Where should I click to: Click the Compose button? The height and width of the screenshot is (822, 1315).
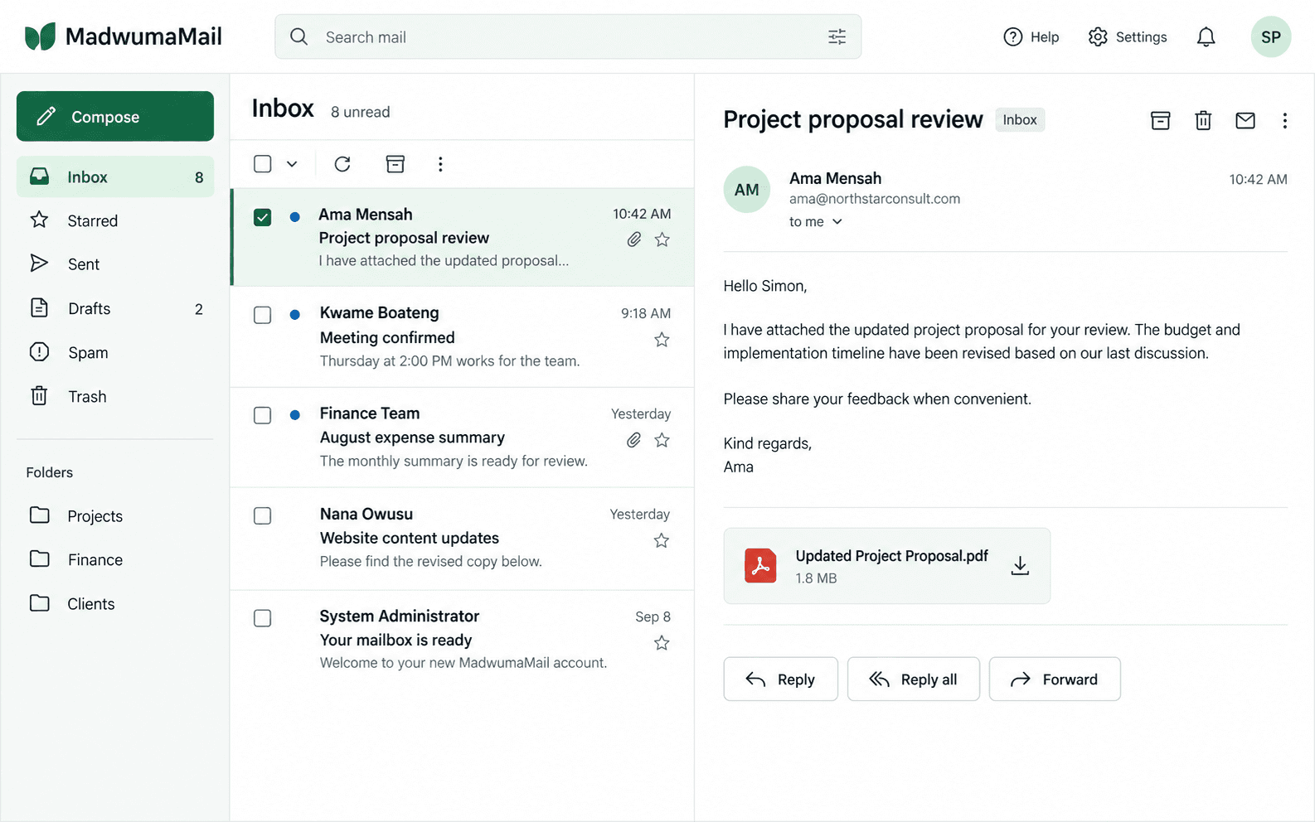point(115,116)
